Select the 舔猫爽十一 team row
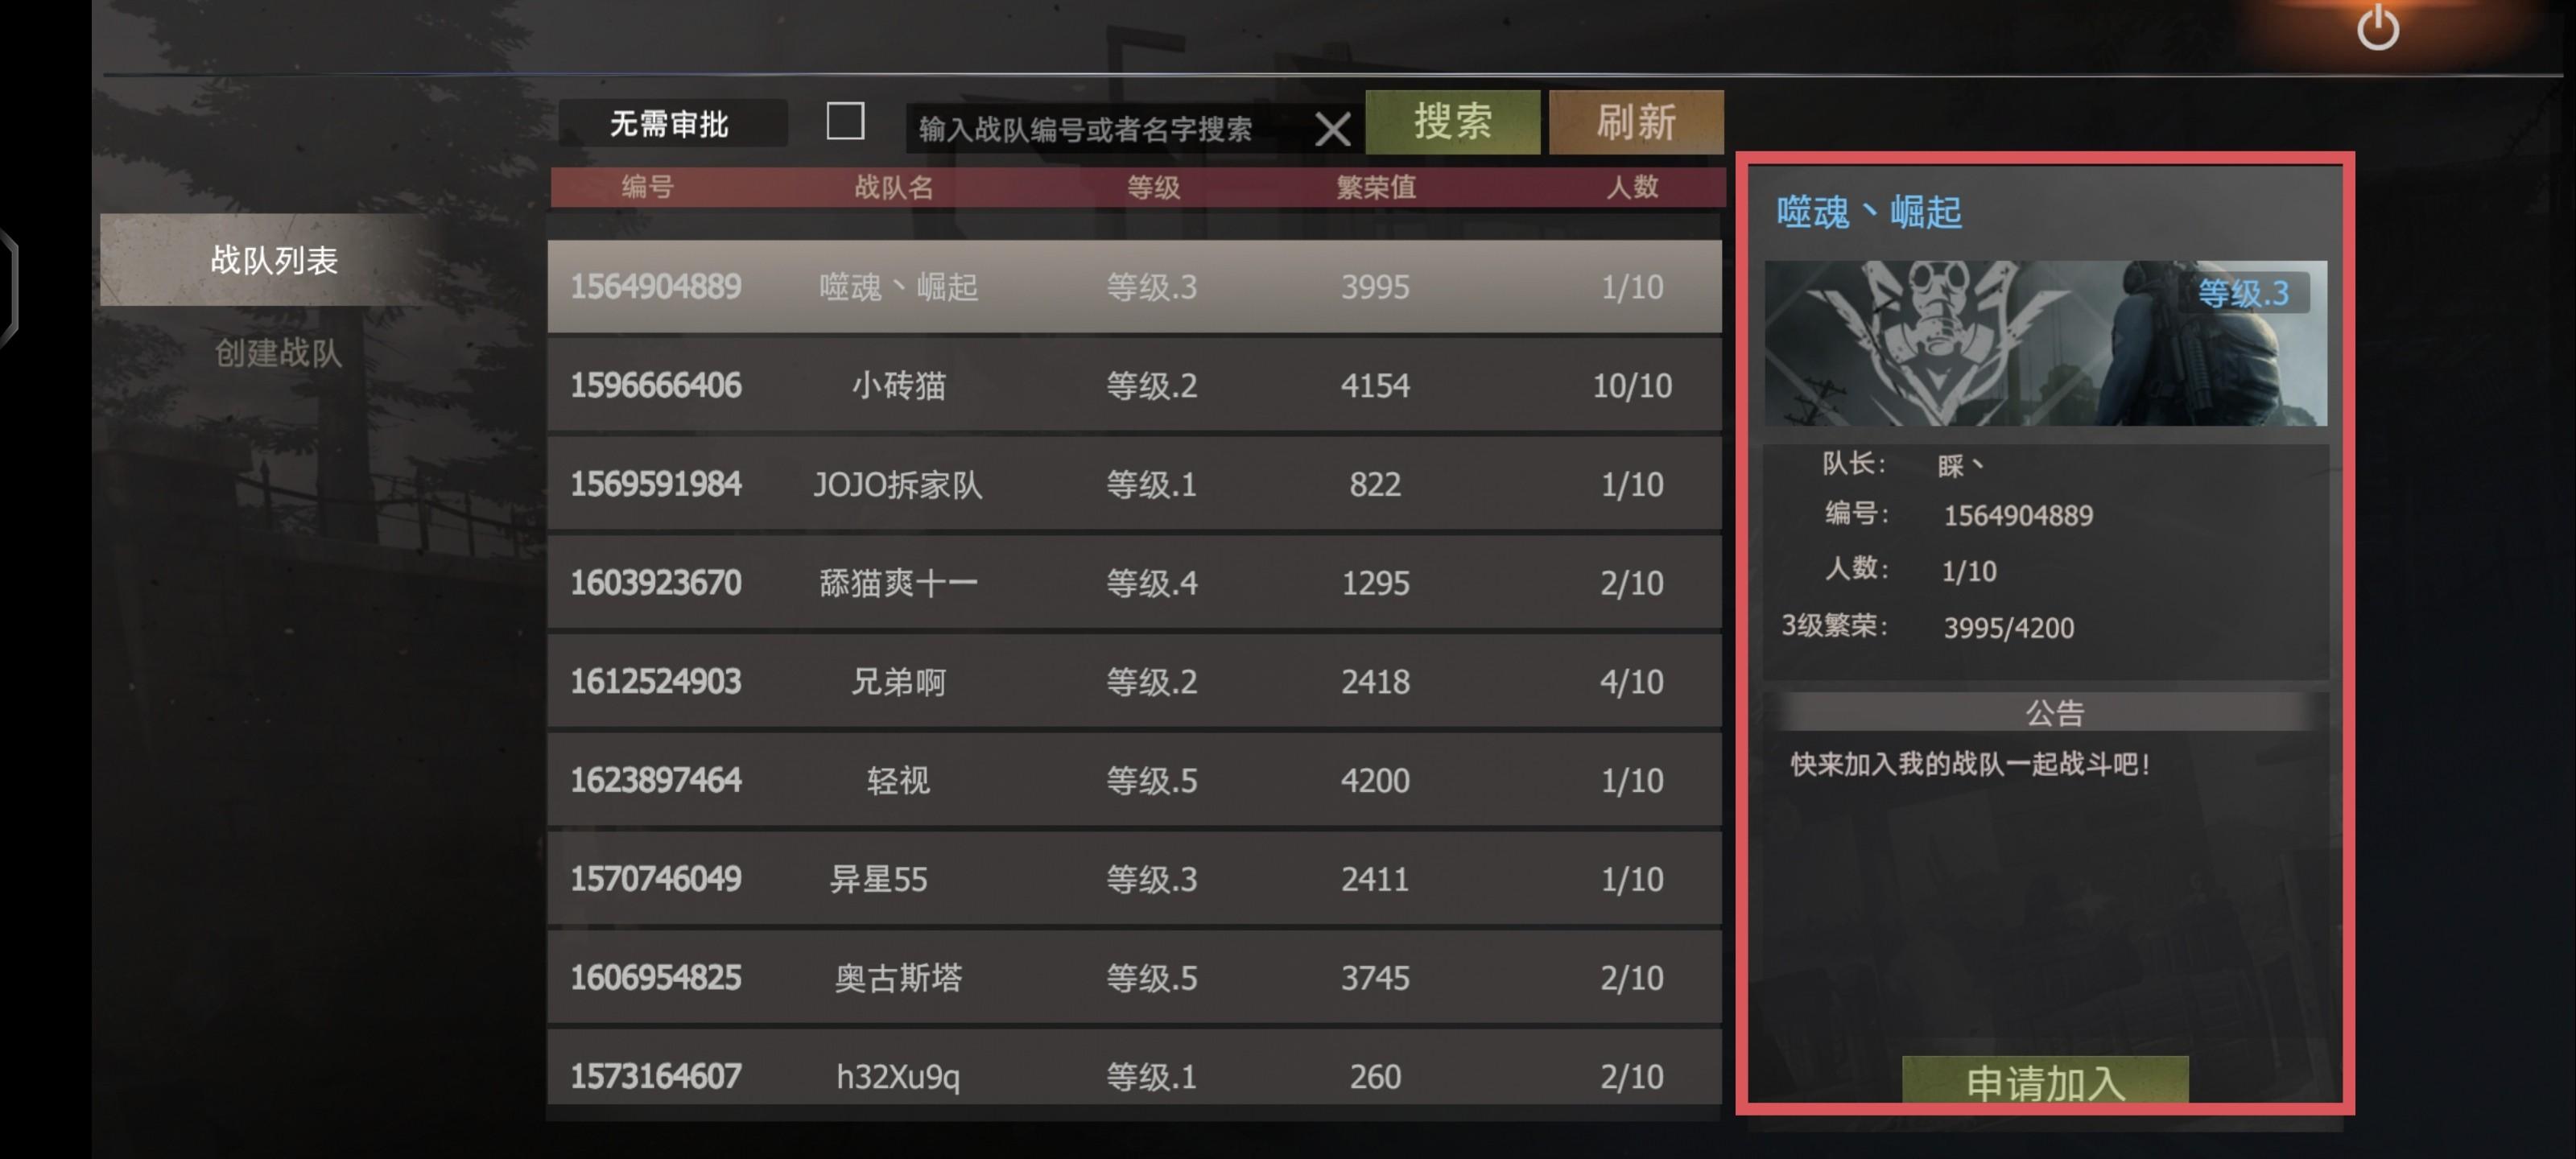 [x=1134, y=583]
